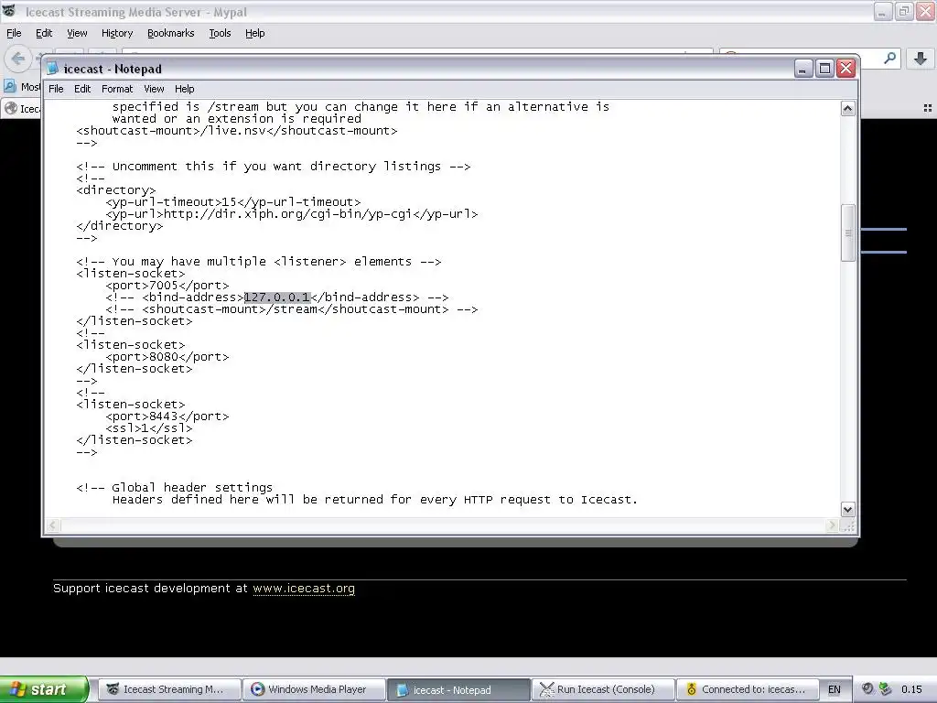This screenshot has height=703, width=937.
Task: Click Mypal raccoon icon in title bar
Action: pos(9,11)
